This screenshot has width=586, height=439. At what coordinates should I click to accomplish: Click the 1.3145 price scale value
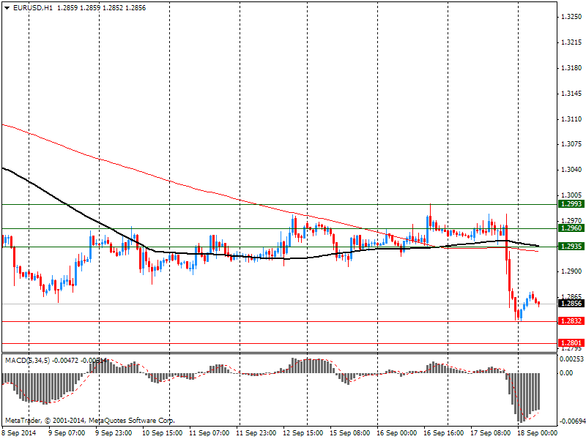click(x=572, y=94)
